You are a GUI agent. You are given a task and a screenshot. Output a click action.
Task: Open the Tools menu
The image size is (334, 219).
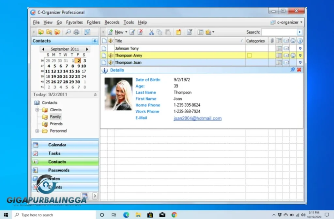click(x=129, y=22)
